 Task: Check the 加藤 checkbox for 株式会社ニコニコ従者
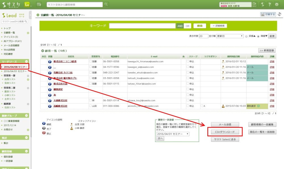(90, 61)
